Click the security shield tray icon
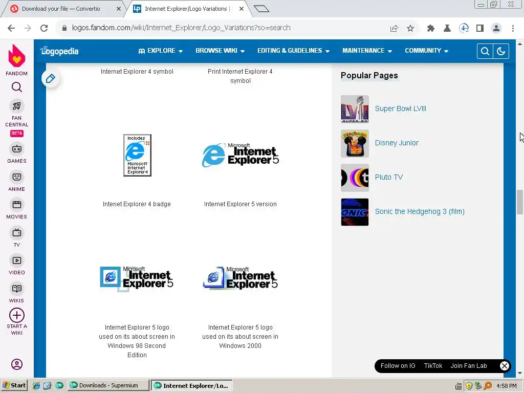524x393 pixels. [x=469, y=386]
